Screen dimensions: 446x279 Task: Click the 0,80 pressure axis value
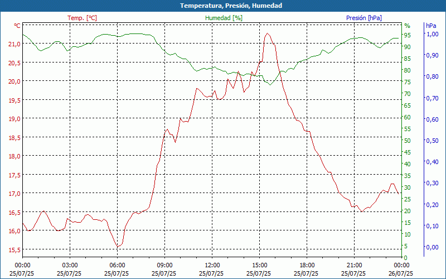pyautogui.click(x=433, y=76)
